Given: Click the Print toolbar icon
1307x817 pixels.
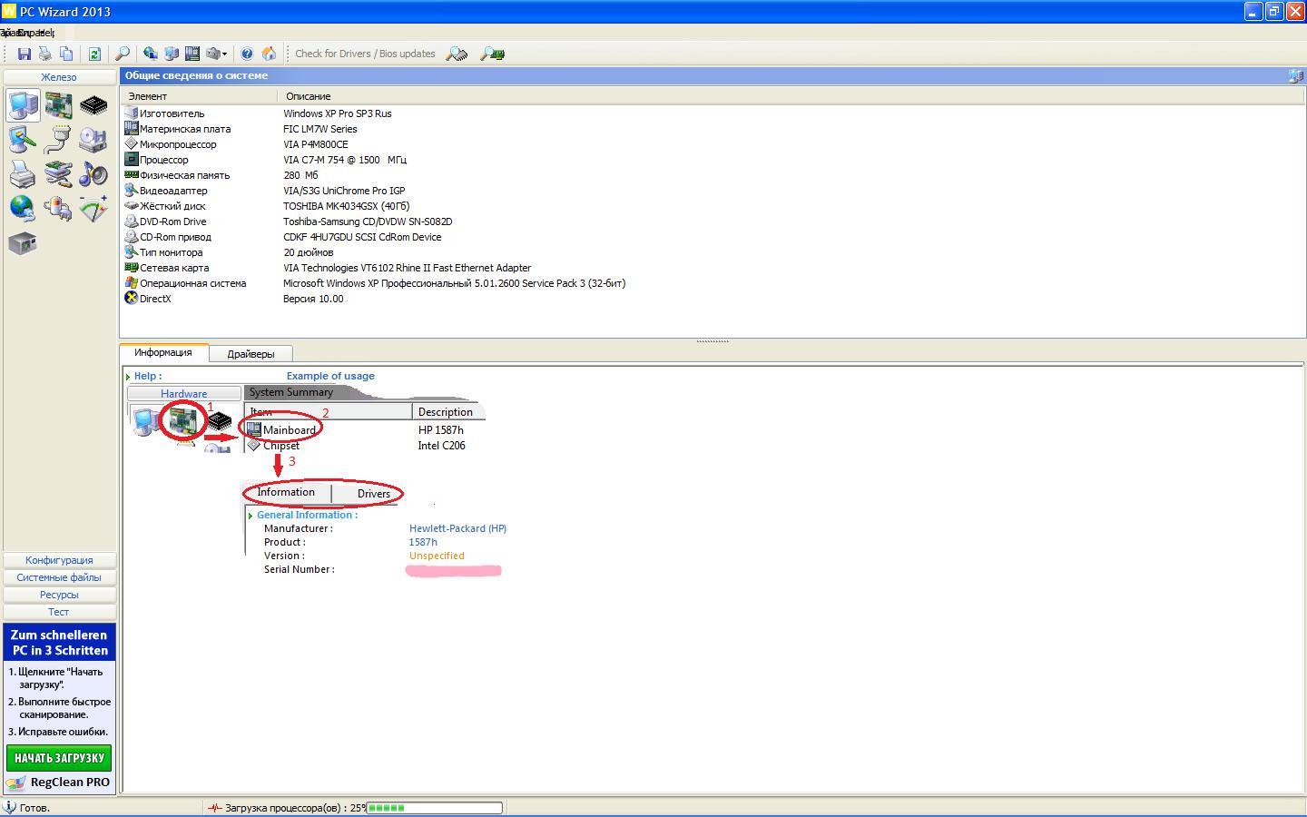Looking at the screenshot, I should point(44,54).
